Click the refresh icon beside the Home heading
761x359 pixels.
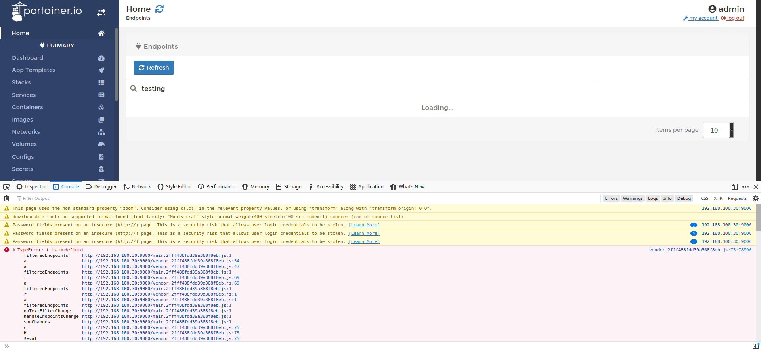(x=159, y=9)
